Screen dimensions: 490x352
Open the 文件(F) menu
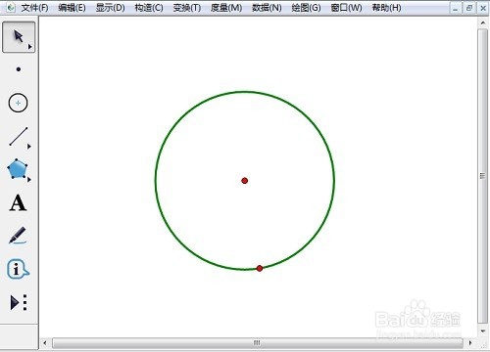tap(34, 8)
